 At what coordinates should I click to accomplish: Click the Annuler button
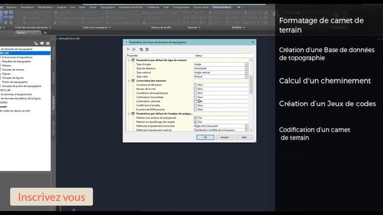pyautogui.click(x=224, y=137)
